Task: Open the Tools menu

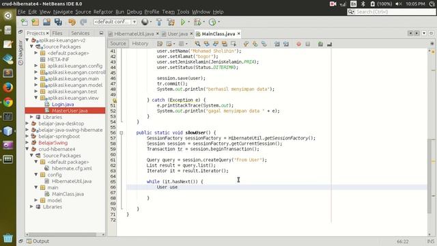Action: tap(183, 12)
